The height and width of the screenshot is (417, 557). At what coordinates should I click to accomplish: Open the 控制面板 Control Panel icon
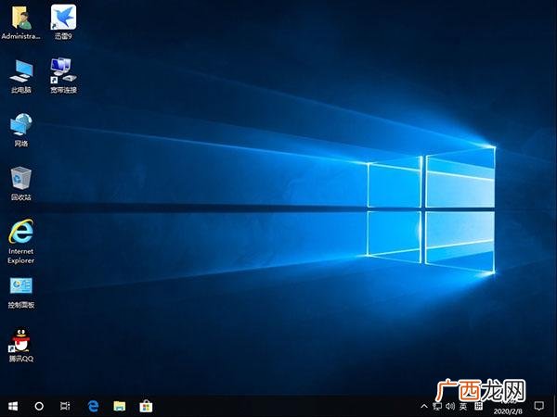21,293
